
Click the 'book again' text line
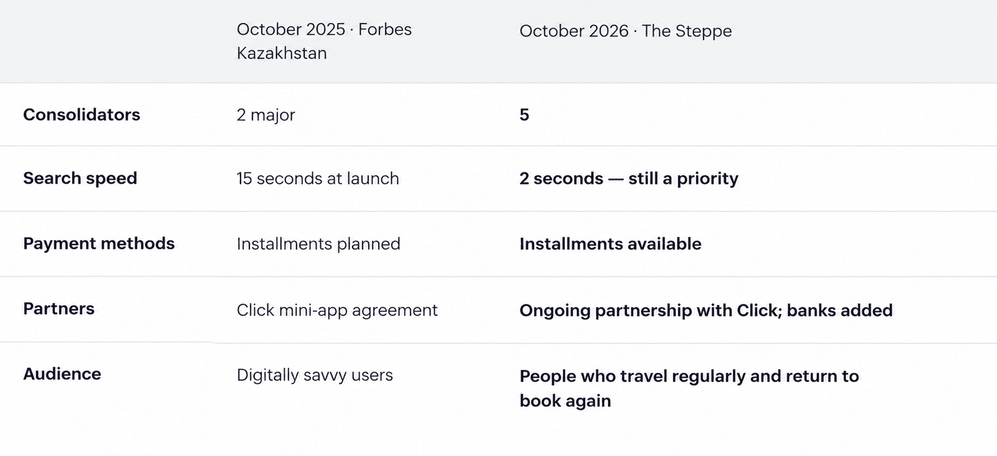[565, 401]
